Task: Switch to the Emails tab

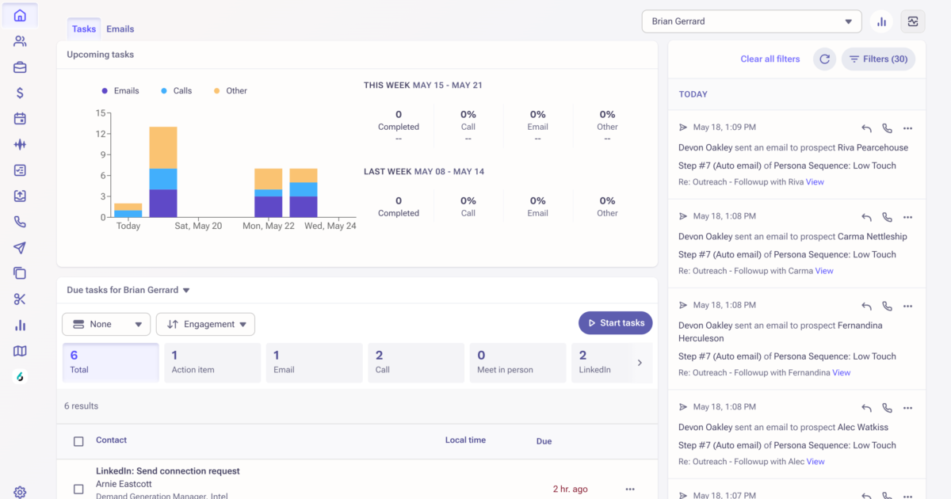Action: [120, 29]
